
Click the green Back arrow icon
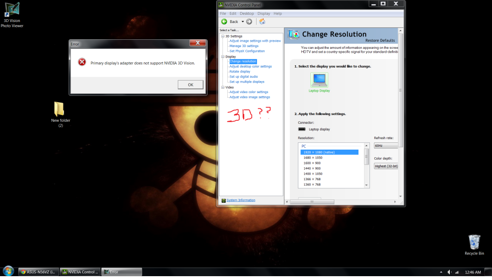pos(224,22)
